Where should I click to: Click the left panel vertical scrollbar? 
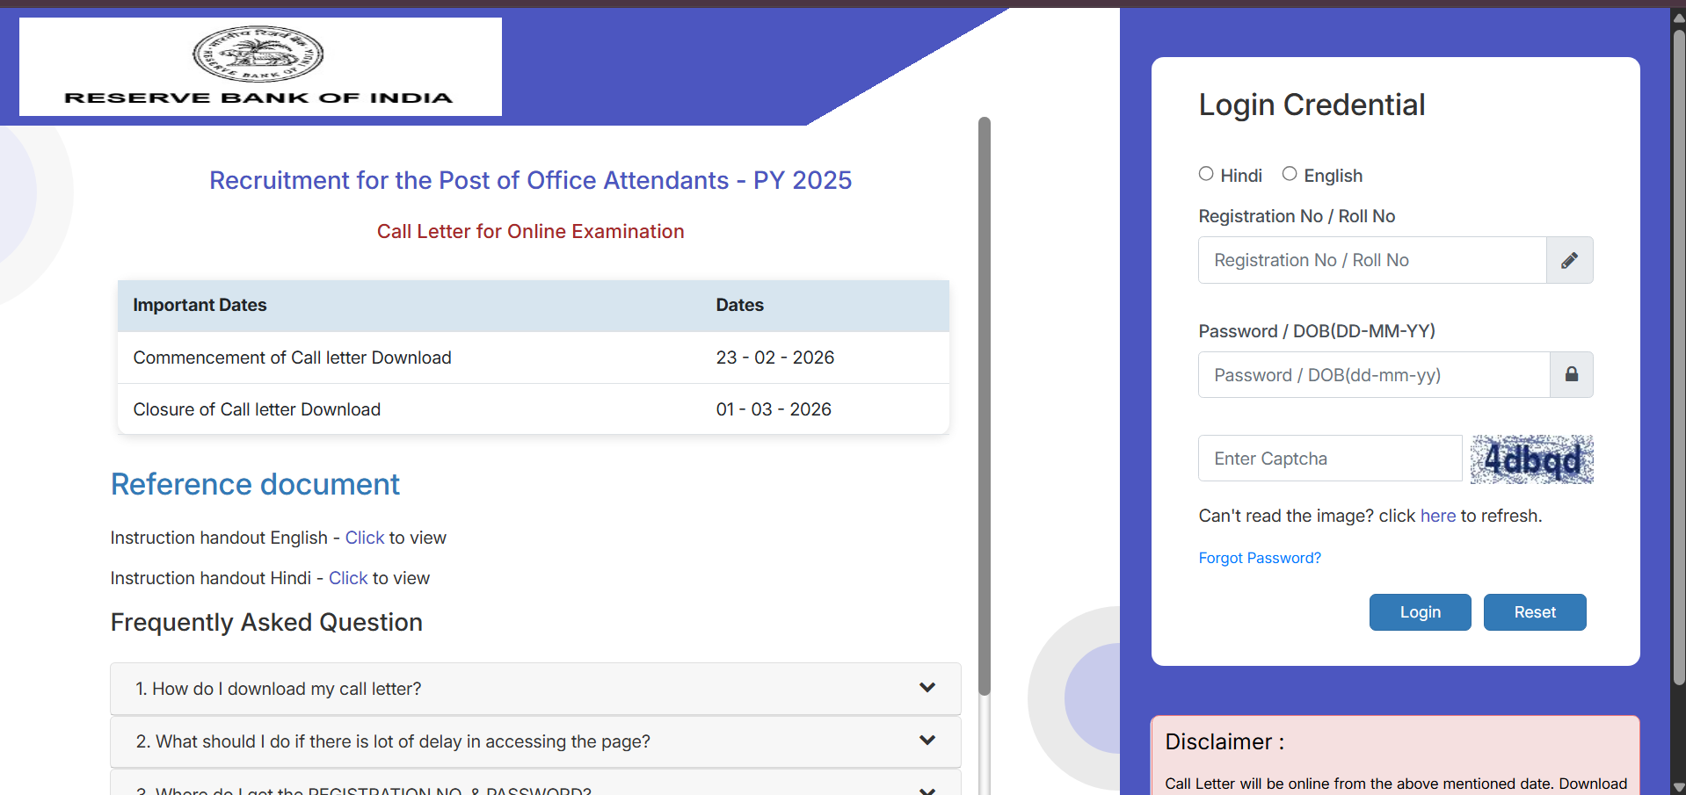pyautogui.click(x=985, y=404)
